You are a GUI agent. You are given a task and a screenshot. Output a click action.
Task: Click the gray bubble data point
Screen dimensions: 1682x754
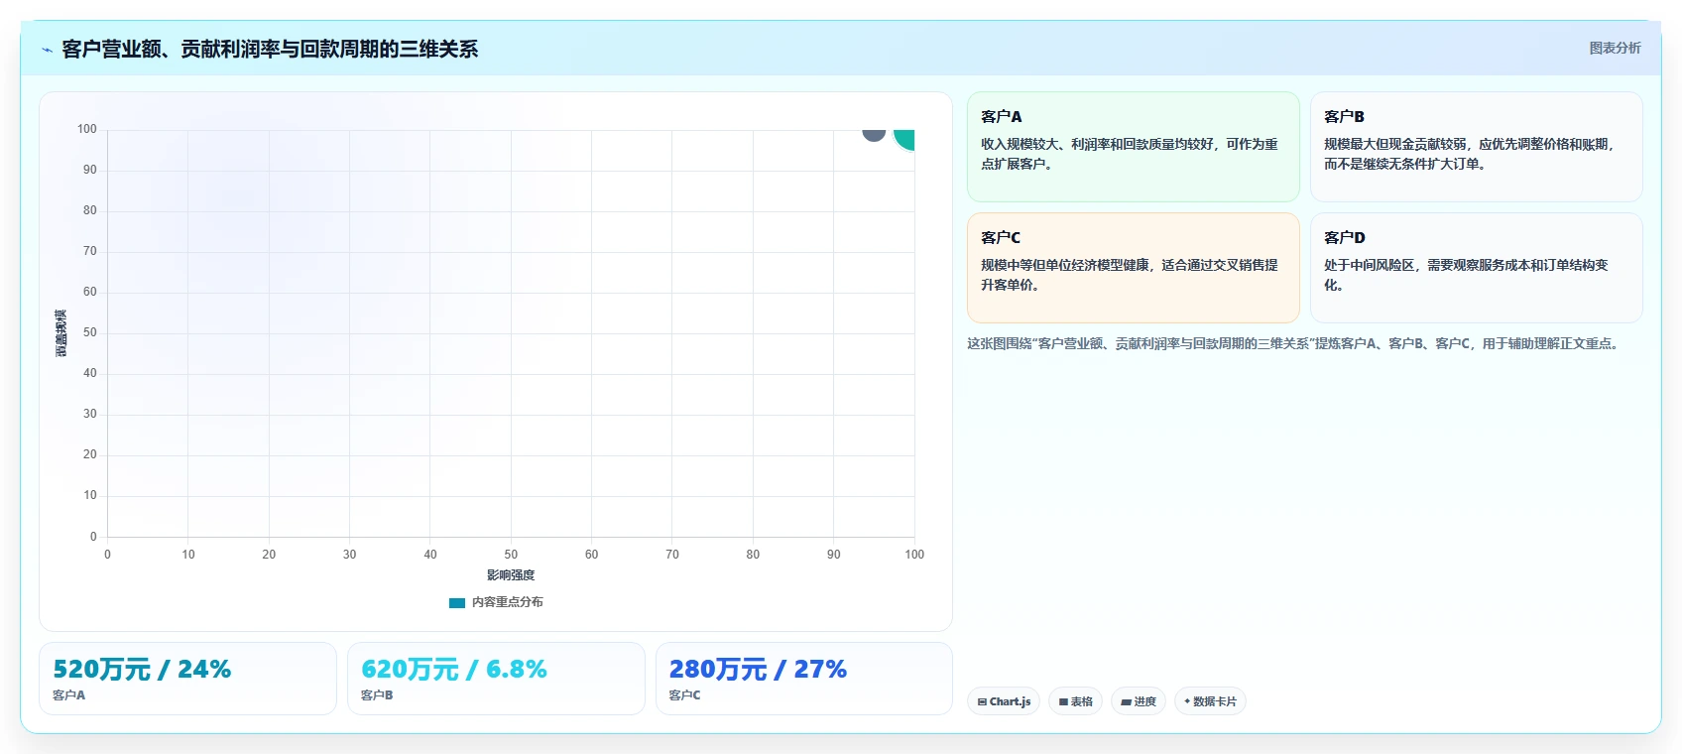coord(874,135)
